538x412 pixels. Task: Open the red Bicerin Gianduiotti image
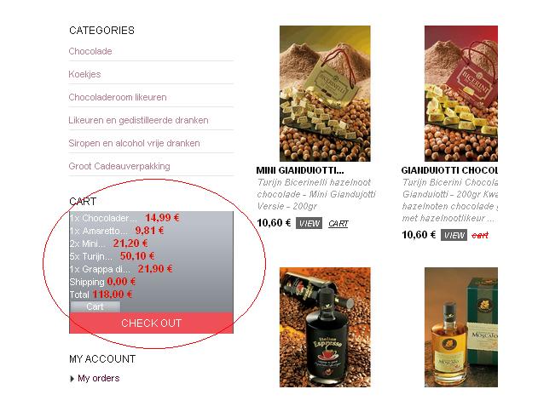460,94
